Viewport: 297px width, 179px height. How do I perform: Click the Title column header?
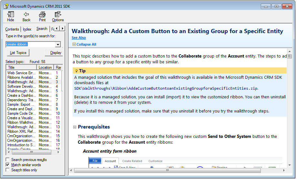point(21,67)
